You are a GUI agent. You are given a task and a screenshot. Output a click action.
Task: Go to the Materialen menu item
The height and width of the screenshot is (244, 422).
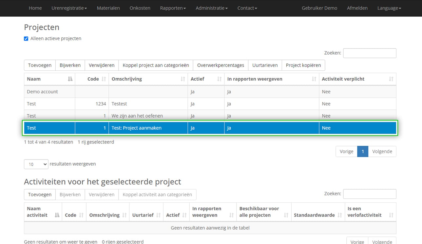coord(108,8)
